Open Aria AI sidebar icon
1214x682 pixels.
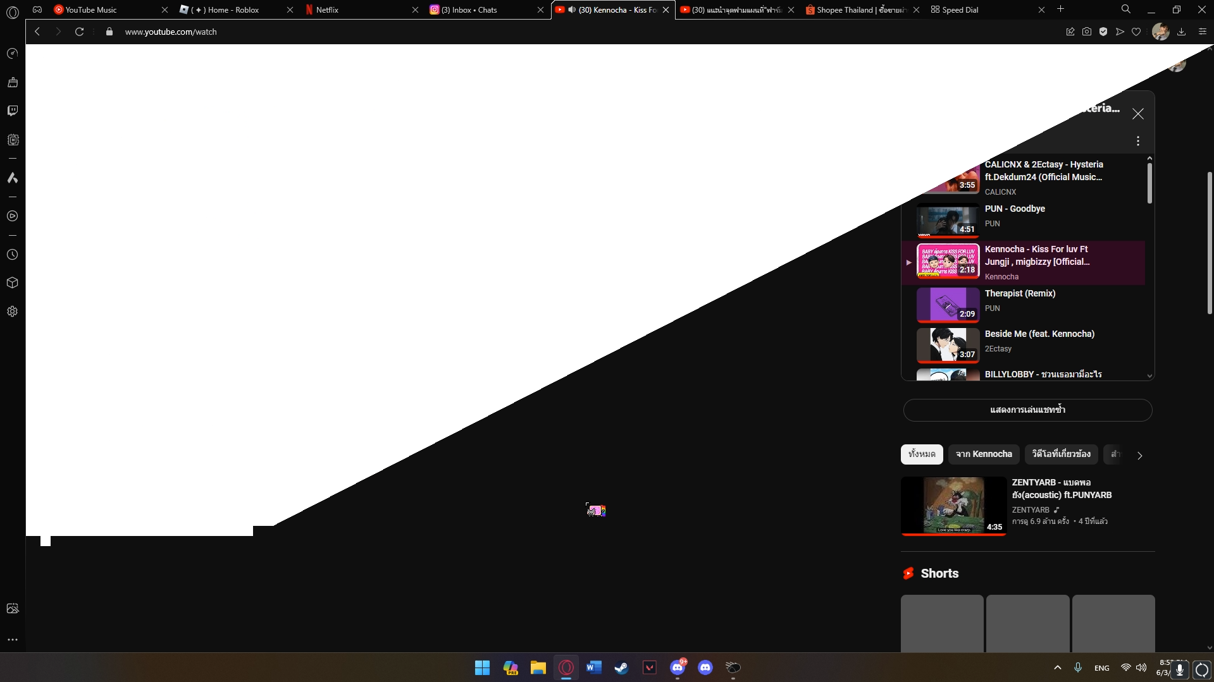(12, 178)
